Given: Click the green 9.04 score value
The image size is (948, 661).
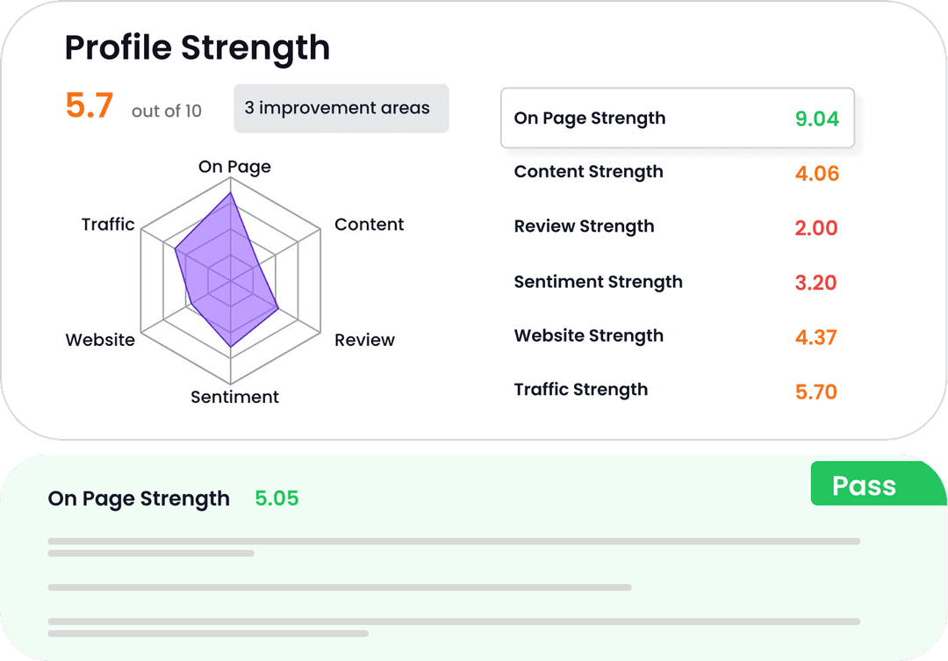Looking at the screenshot, I should [816, 119].
